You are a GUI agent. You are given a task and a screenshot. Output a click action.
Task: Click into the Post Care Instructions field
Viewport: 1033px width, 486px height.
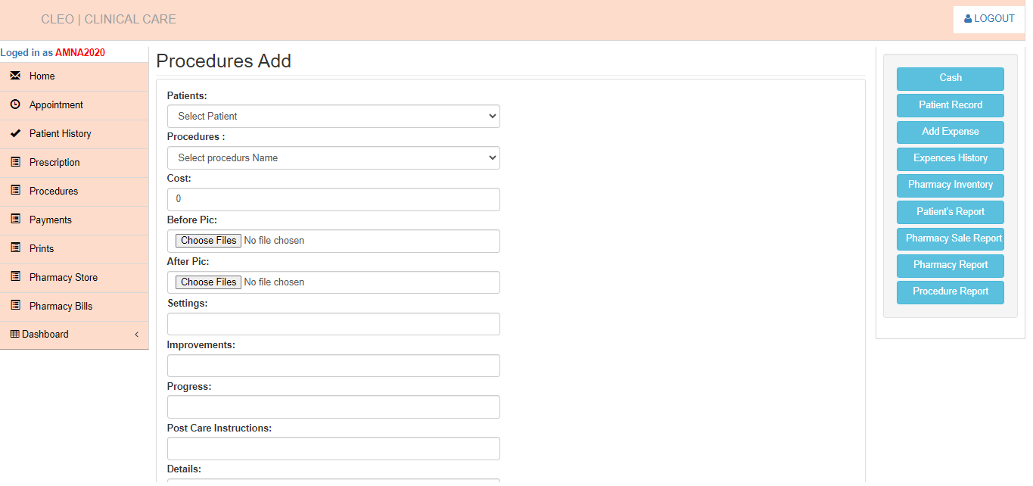[333, 449]
